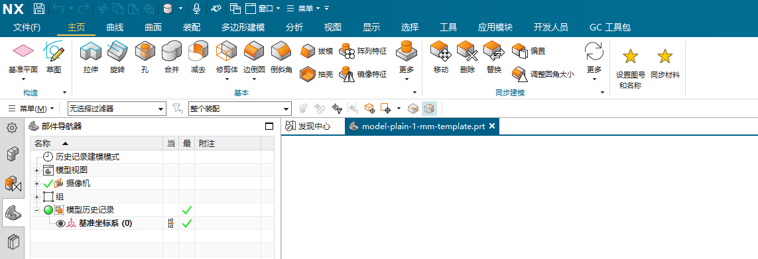758x259 pixels.
Task: Open the assembly navigator sidebar tab
Action: click(x=12, y=154)
